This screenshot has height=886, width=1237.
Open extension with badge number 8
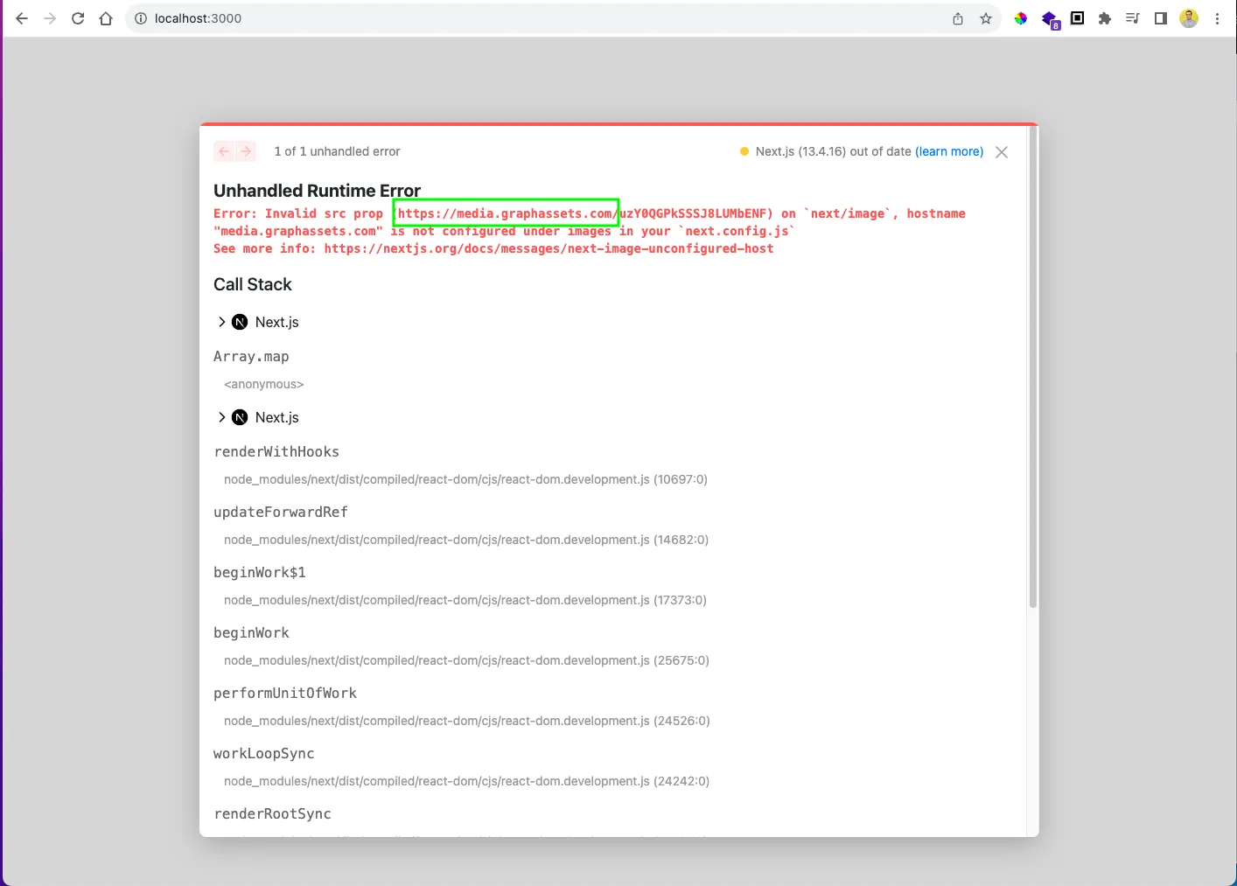(x=1050, y=19)
